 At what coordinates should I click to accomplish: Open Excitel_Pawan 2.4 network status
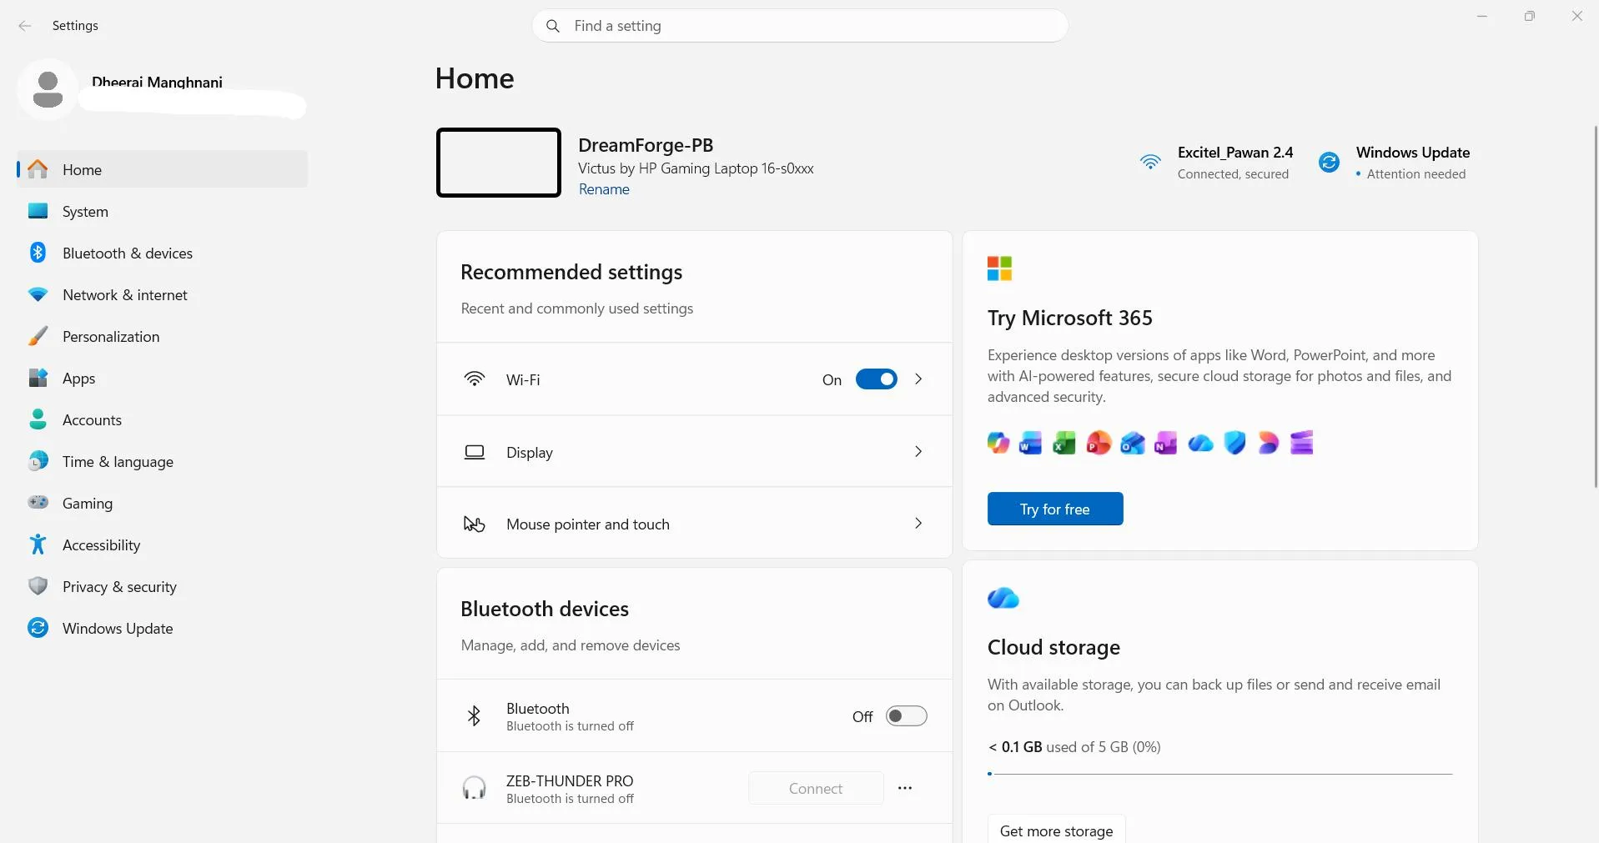[1216, 163]
